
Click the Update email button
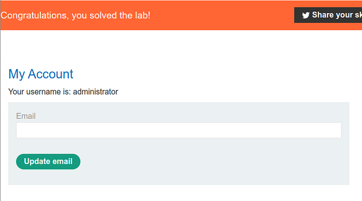point(48,162)
